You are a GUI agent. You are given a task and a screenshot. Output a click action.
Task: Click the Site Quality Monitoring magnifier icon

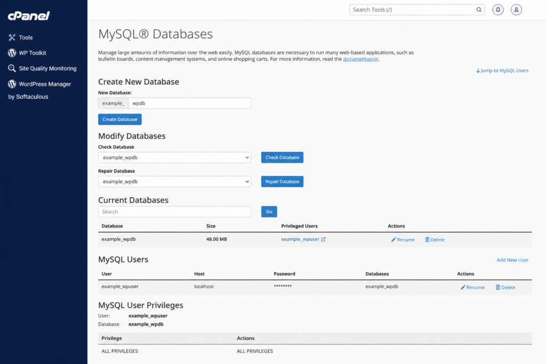click(x=12, y=68)
